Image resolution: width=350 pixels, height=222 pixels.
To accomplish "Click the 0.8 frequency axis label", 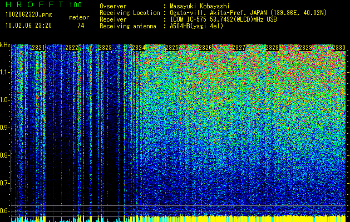I will point(5,155).
